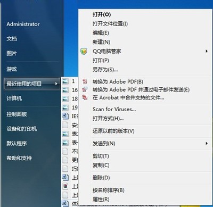
Task: Open the Administrator user folder link
Action: point(23,24)
